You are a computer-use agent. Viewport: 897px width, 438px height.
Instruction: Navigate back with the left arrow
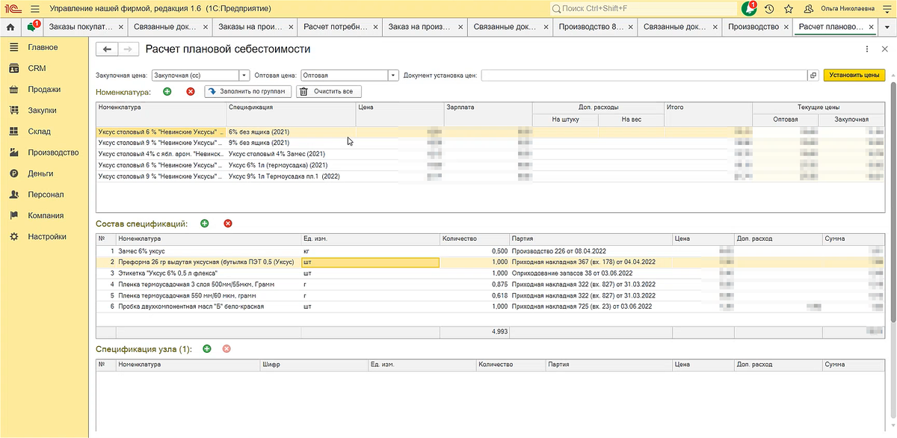(x=107, y=49)
